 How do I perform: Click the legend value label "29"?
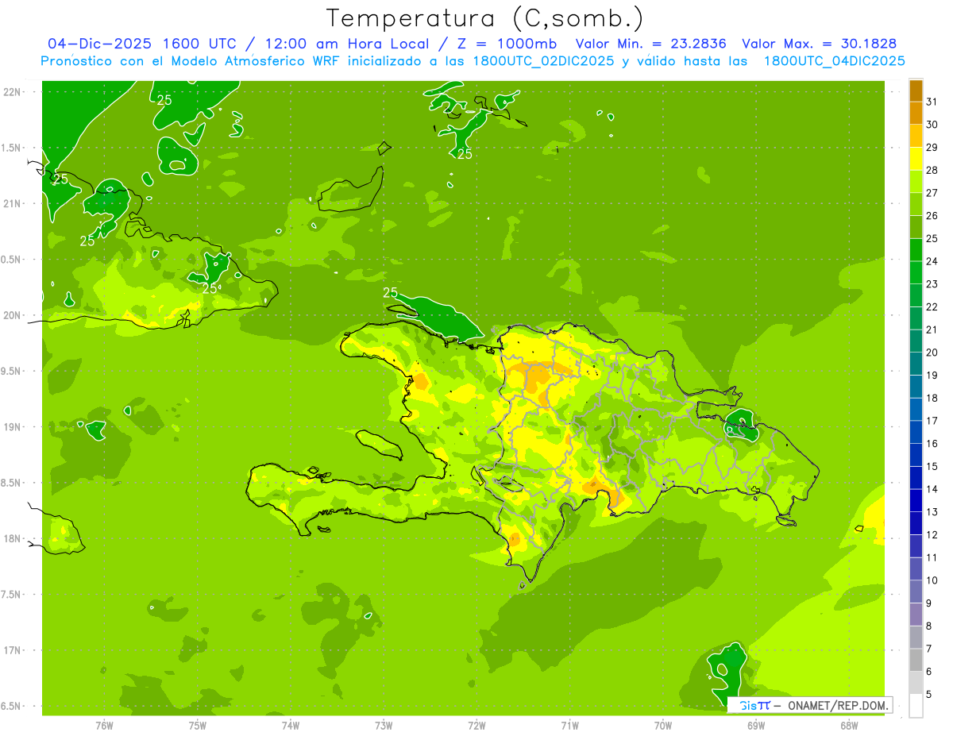coord(932,147)
